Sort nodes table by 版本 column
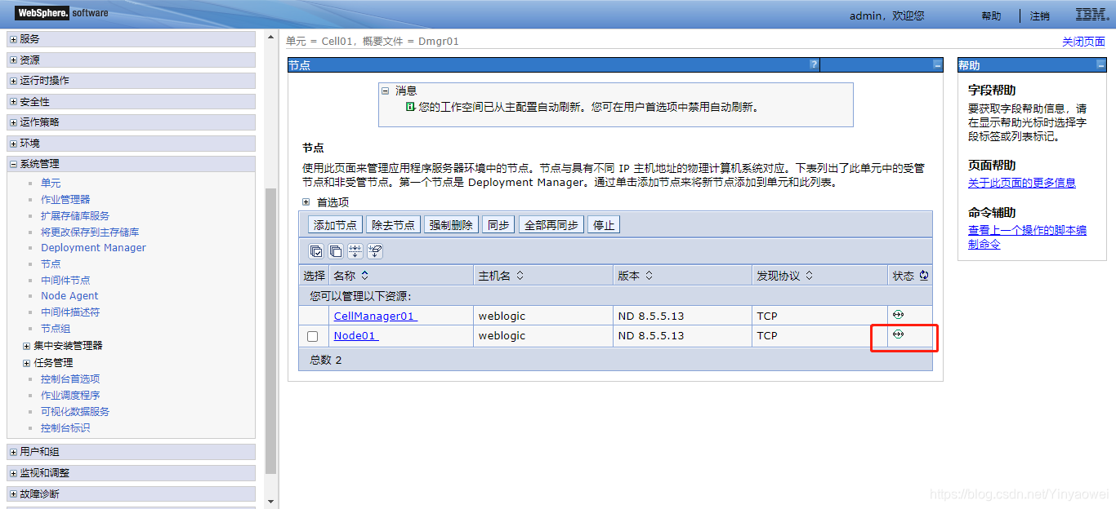Image resolution: width=1116 pixels, height=509 pixels. pos(649,276)
